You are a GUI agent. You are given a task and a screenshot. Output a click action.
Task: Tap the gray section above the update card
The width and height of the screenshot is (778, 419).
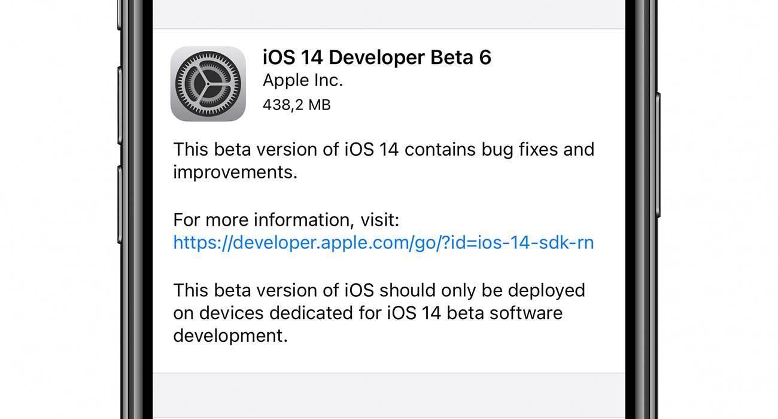pyautogui.click(x=389, y=14)
